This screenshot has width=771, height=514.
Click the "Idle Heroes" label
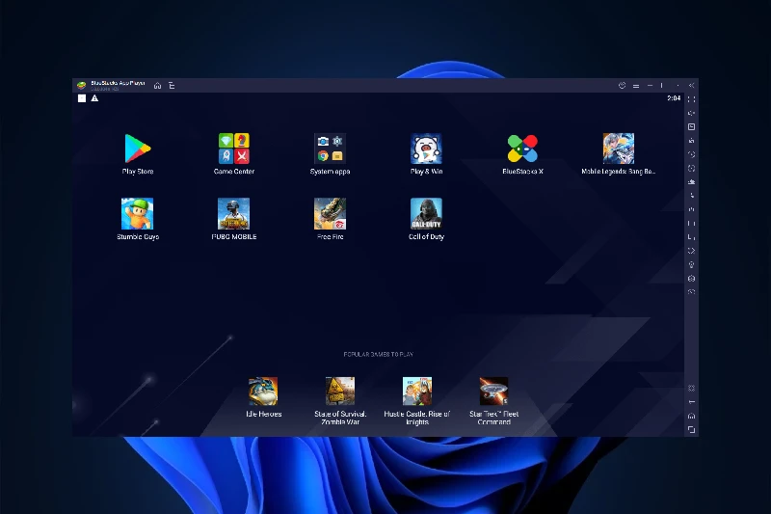pyautogui.click(x=263, y=414)
